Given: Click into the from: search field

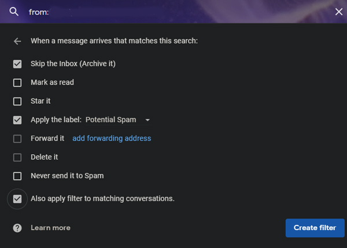Looking at the screenshot, I should click(x=177, y=12).
